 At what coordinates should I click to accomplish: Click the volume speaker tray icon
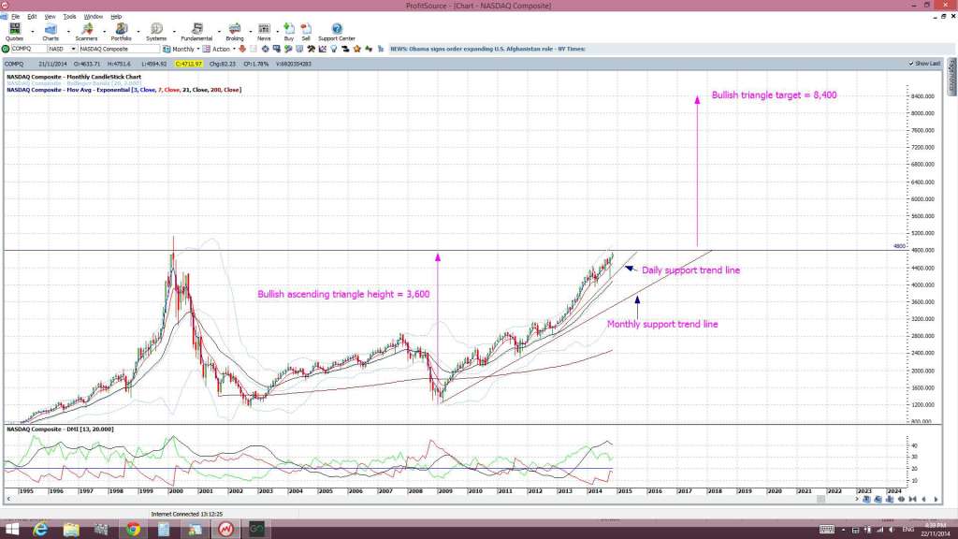tap(892, 530)
